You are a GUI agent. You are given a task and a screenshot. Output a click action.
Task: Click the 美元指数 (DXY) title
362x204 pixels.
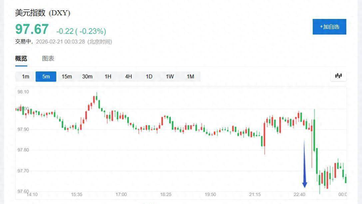point(43,13)
